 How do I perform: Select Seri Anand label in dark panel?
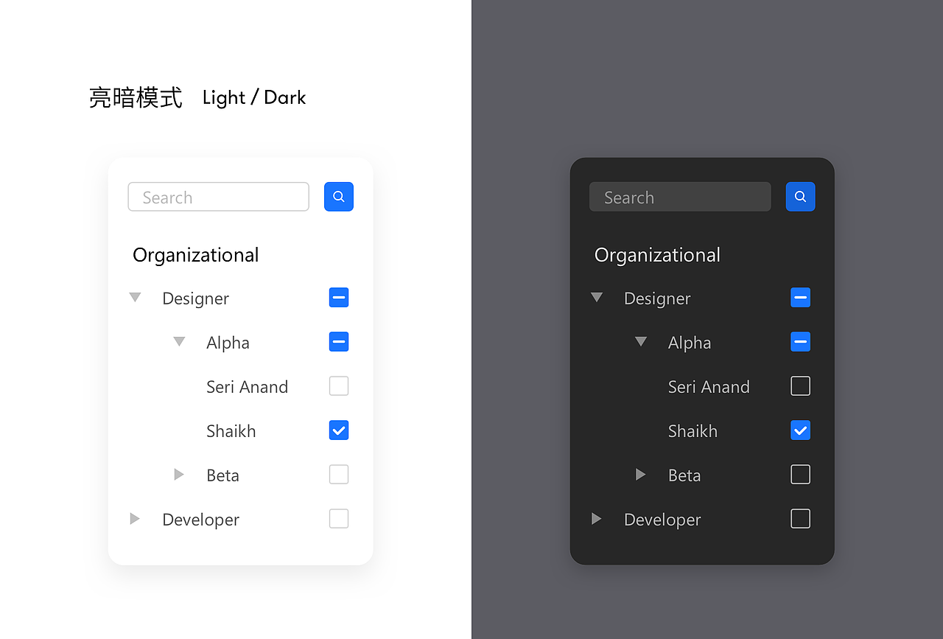[709, 387]
